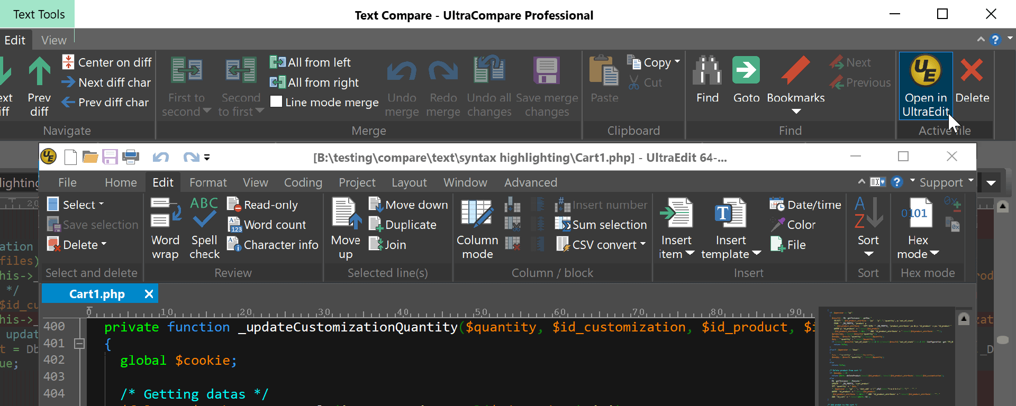
Task: Click the Join lines tool
Action: pos(388,245)
